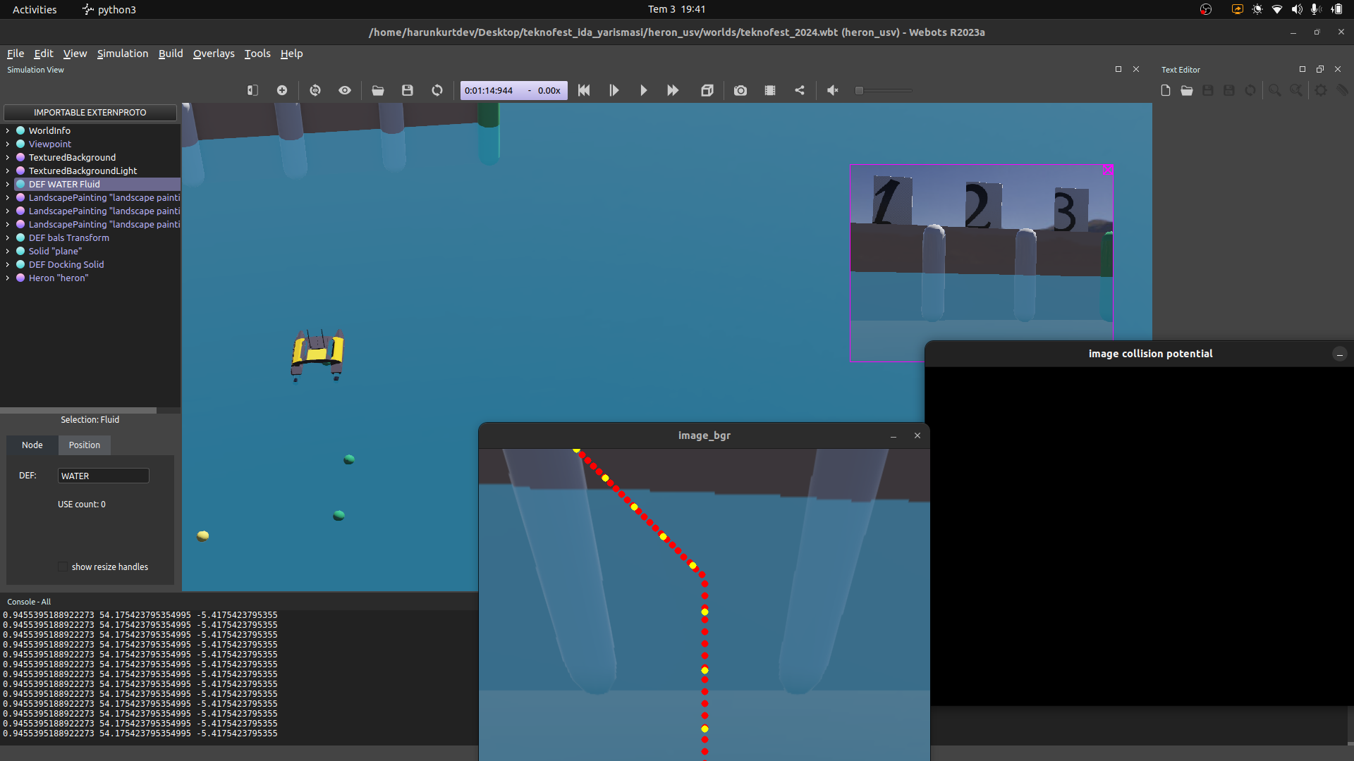Open the View menu

click(x=75, y=54)
